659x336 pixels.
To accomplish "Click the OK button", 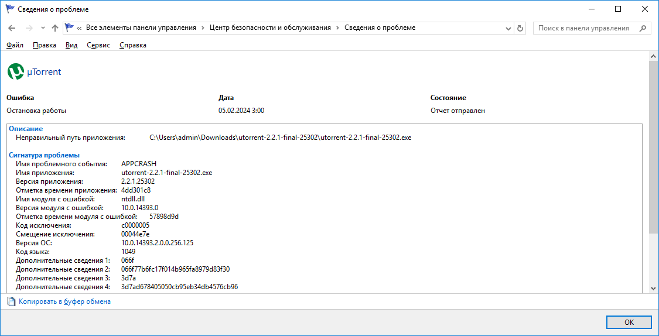I will (x=629, y=323).
